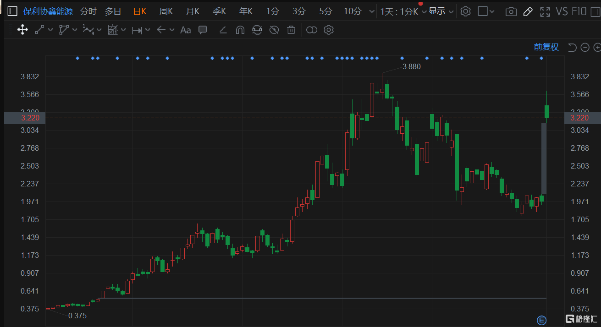Click the 前复权 adjustment link

coord(546,47)
